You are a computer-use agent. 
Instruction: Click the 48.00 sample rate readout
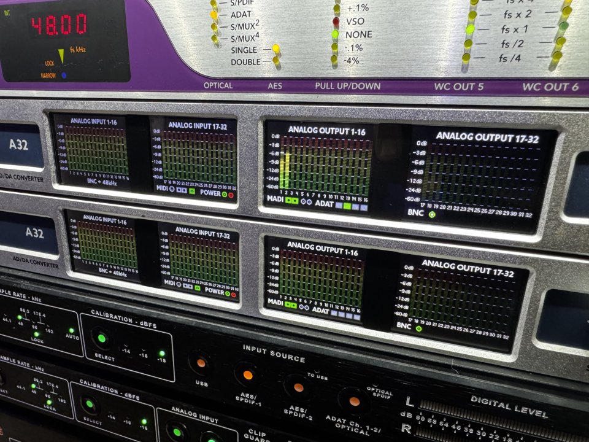(59, 25)
